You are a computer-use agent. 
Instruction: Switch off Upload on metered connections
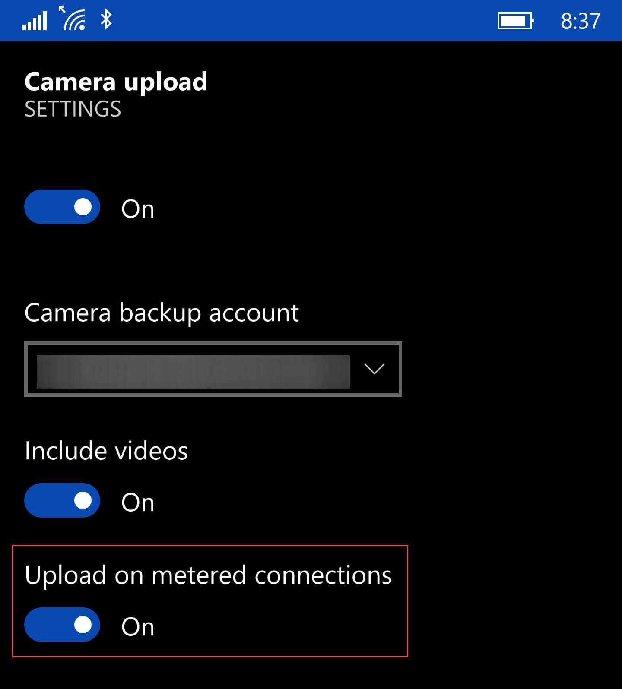coord(62,625)
